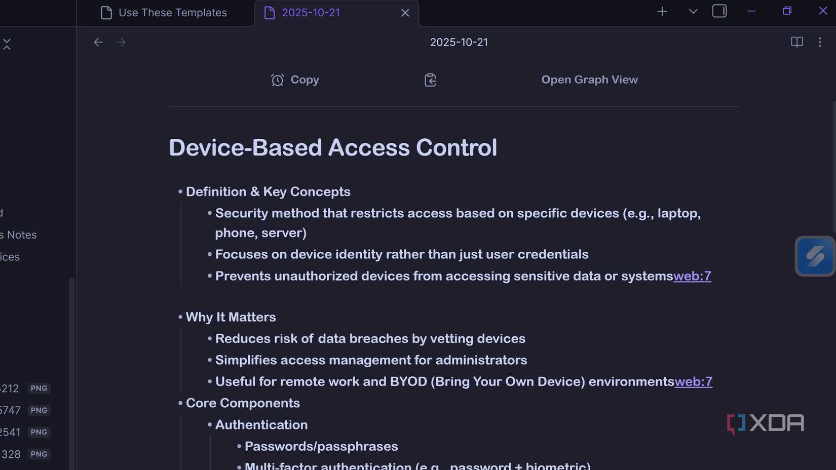Open the three-dot more options menu

(x=820, y=42)
